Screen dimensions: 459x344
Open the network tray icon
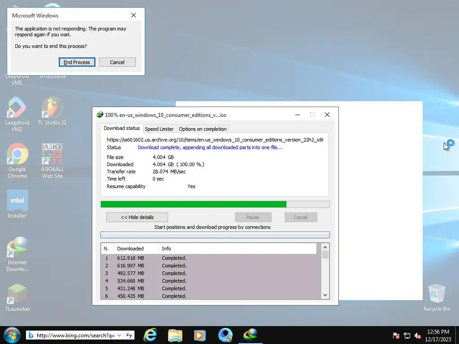(x=407, y=335)
